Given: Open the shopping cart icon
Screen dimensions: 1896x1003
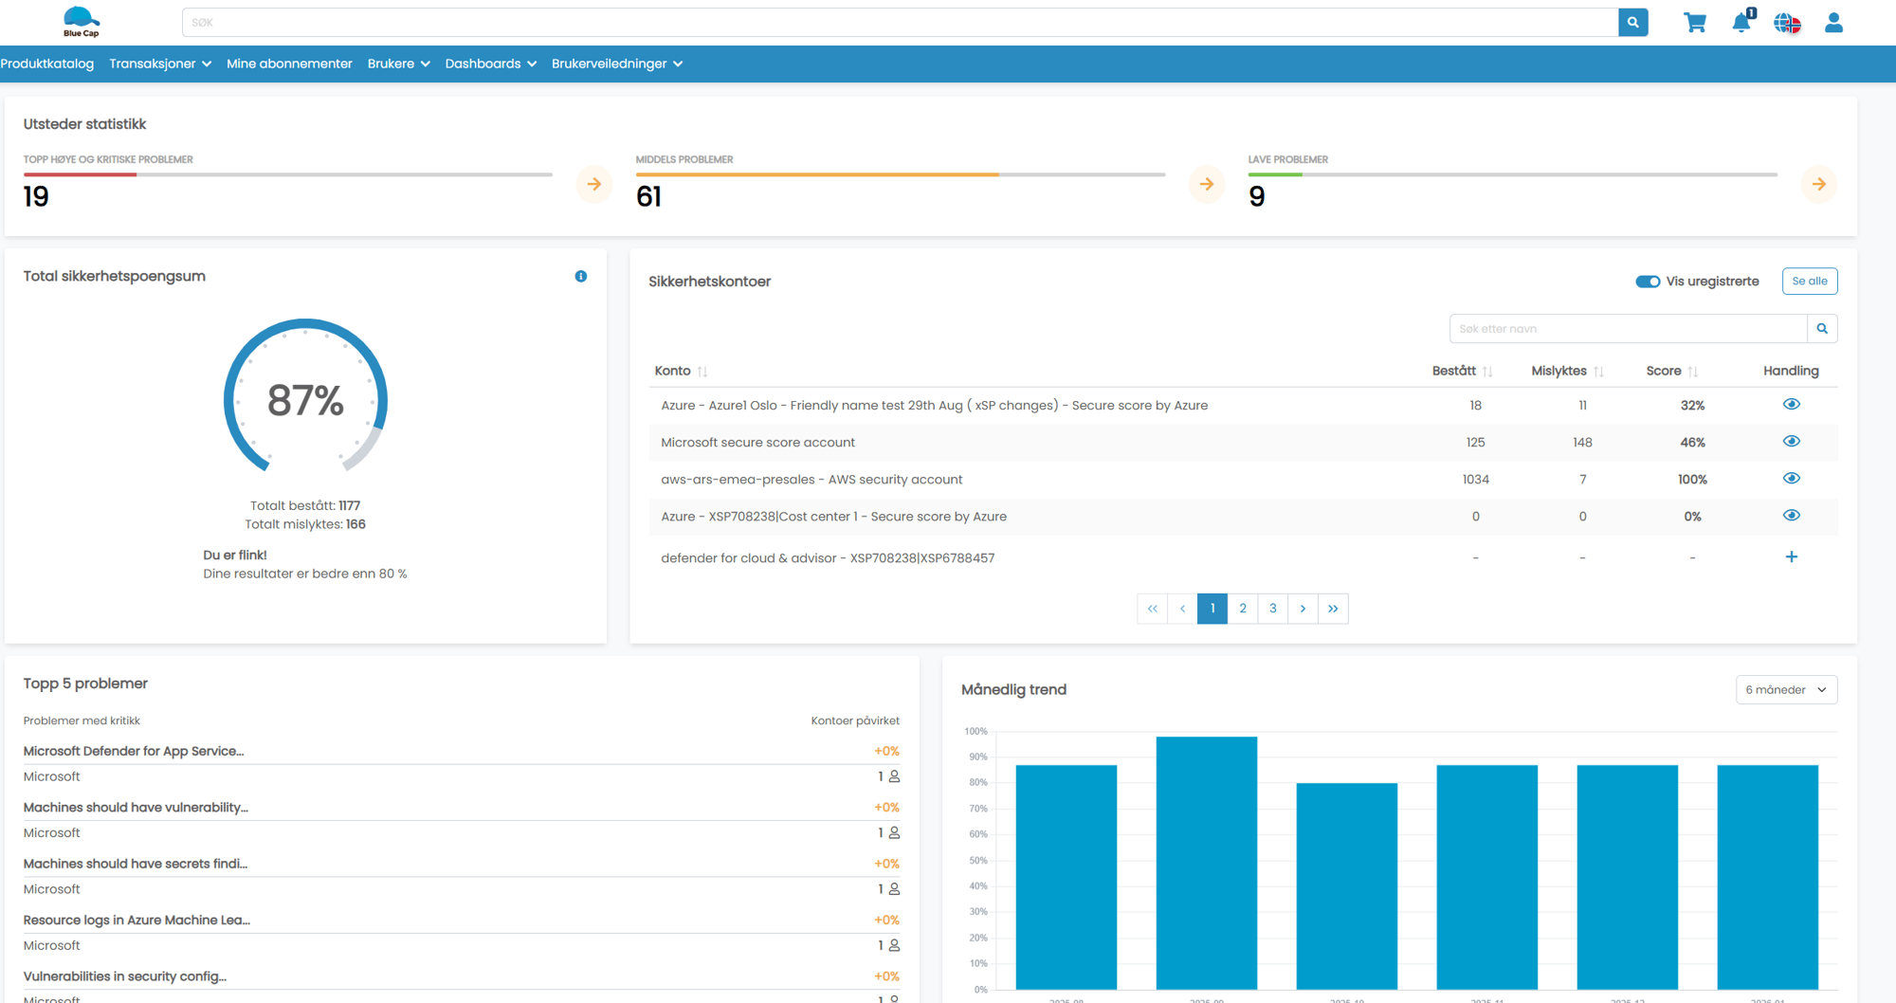Looking at the screenshot, I should (x=1695, y=23).
